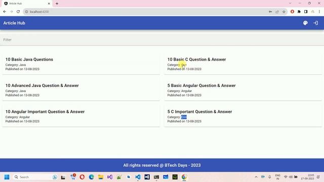The height and width of the screenshot is (182, 324).
Task: Open the ENG IN language switcher
Action: [277, 177]
